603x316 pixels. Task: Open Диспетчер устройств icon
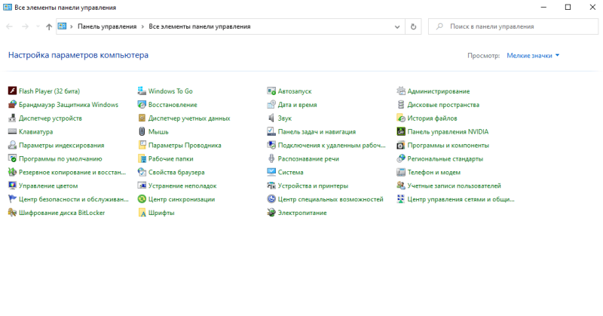12,118
